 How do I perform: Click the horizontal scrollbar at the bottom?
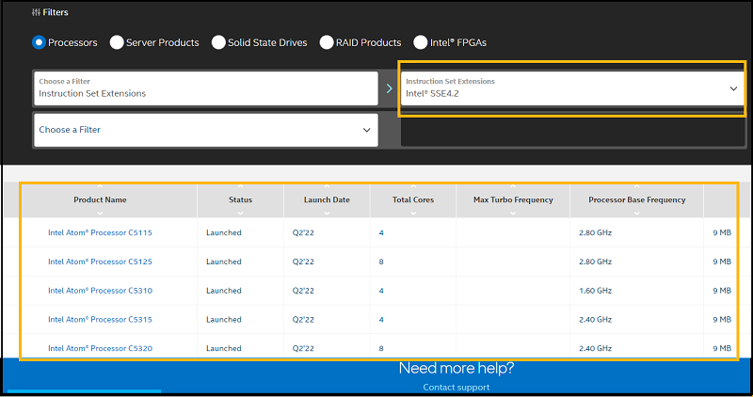tap(84, 391)
